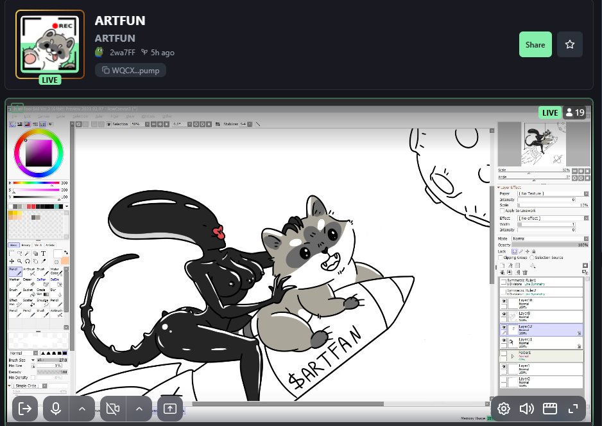Open the clip recorder button
602x426 pixels.
[550, 409]
